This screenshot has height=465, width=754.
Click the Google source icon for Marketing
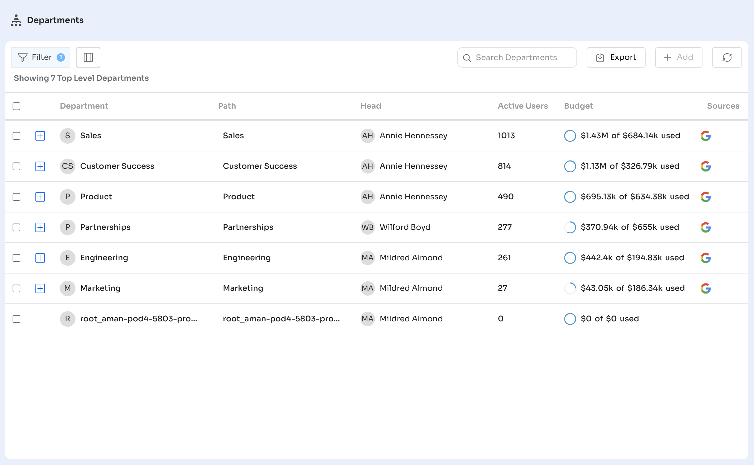705,288
